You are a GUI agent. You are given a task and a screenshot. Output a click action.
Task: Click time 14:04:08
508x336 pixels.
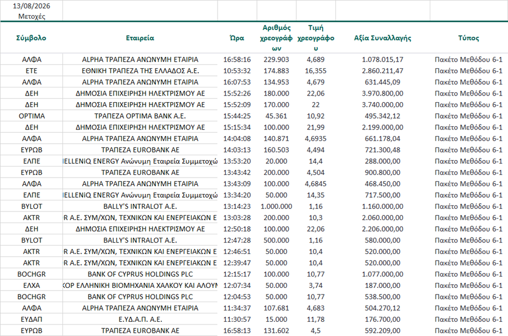coord(237,139)
